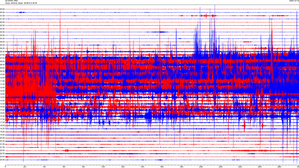The image size is (299, 168).
Task: Select the 07:00 row label
Action: (x=2, y=55)
